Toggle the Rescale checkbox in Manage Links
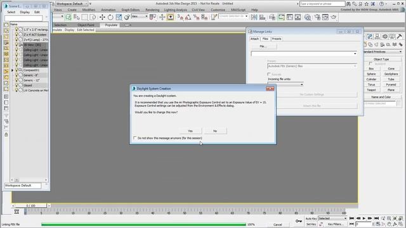This screenshot has height=228, width=406. tap(269, 74)
